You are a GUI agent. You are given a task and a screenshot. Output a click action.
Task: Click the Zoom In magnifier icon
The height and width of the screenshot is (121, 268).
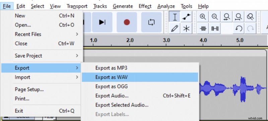(203, 17)
